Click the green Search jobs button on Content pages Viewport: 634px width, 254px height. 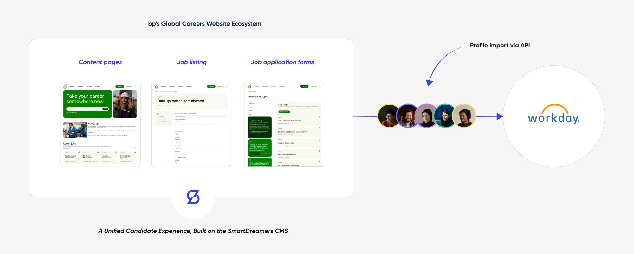coord(120,86)
